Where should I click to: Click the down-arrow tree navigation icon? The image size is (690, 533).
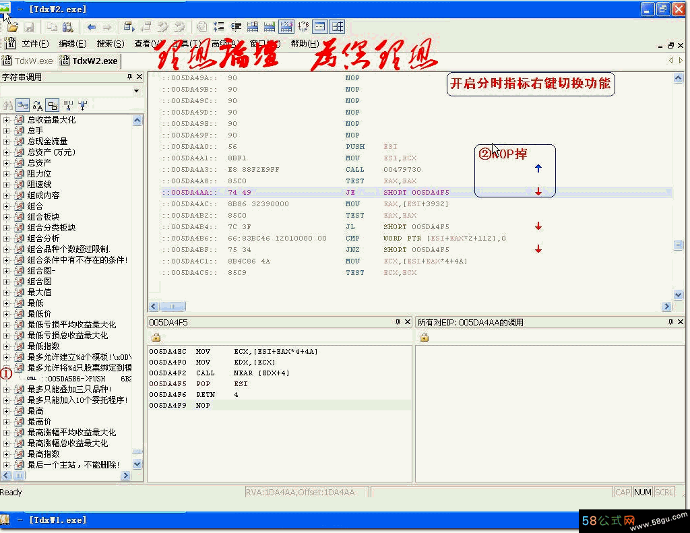click(x=83, y=105)
